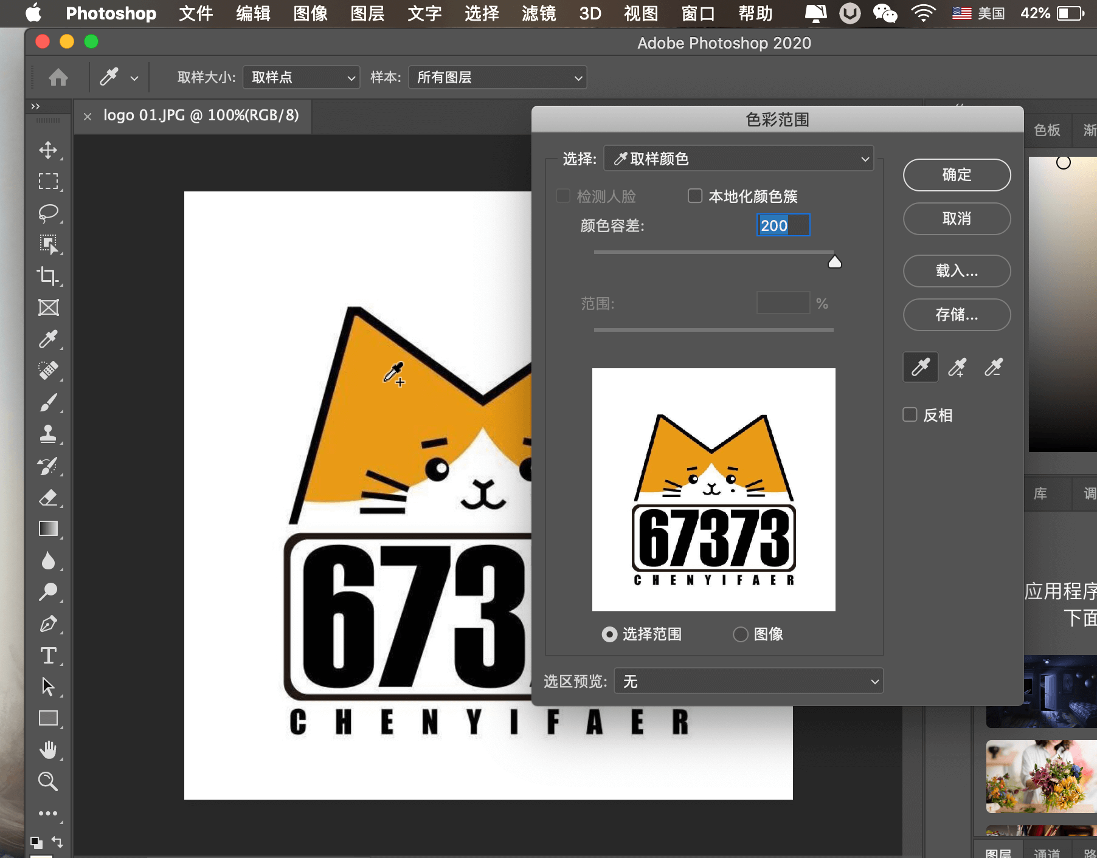Open the 编辑 menu
Viewport: 1097px width, 858px height.
tap(253, 13)
